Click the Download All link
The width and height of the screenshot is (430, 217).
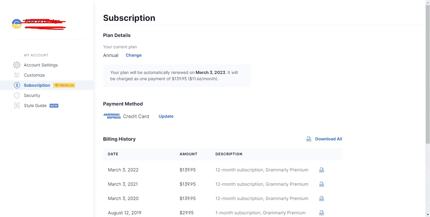coord(328,139)
